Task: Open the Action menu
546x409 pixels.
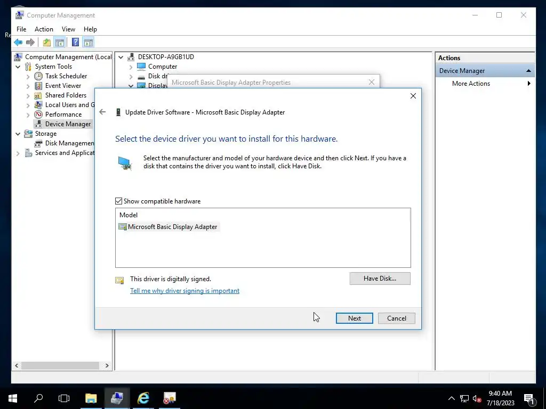Action: [44, 29]
